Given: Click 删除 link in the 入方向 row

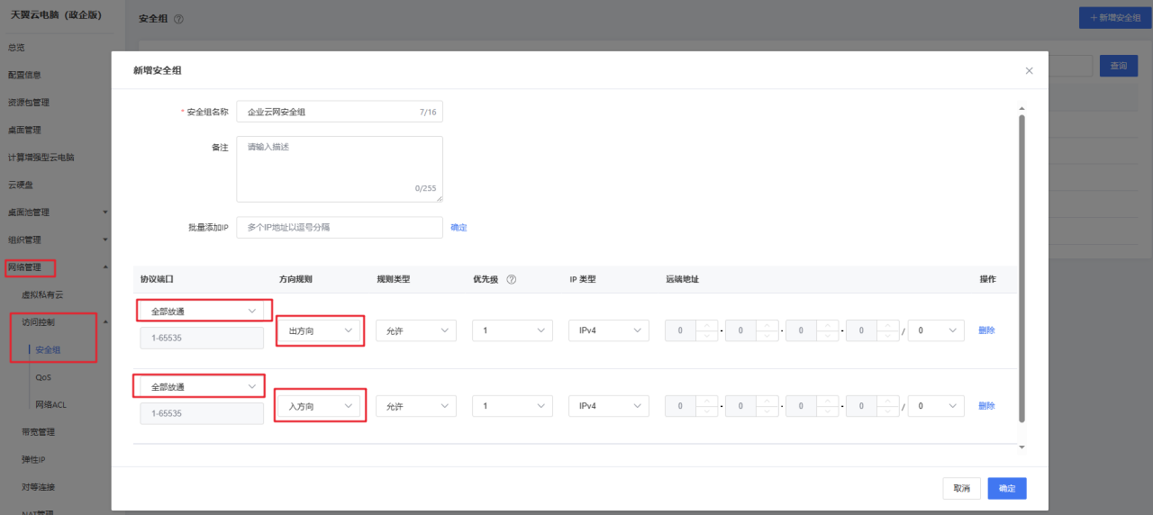Looking at the screenshot, I should (986, 406).
